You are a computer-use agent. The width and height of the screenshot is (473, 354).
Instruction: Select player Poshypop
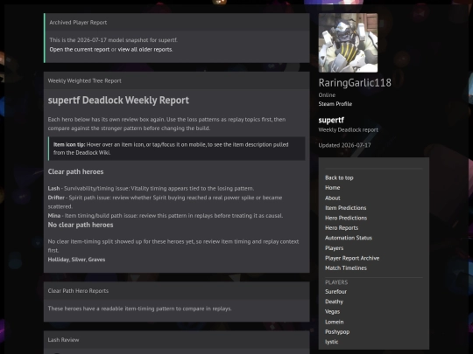click(x=337, y=332)
